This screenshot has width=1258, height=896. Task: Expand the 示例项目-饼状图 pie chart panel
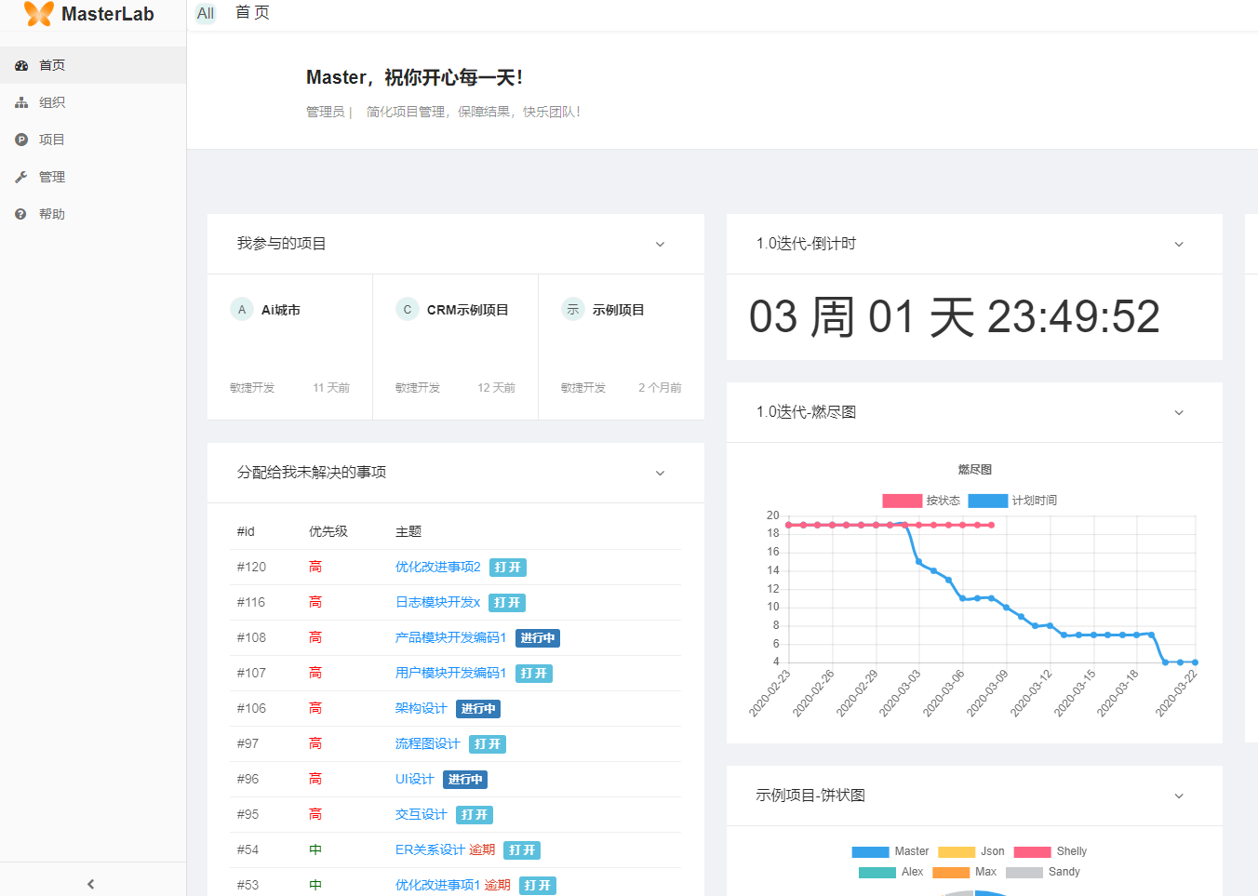coord(1179,796)
